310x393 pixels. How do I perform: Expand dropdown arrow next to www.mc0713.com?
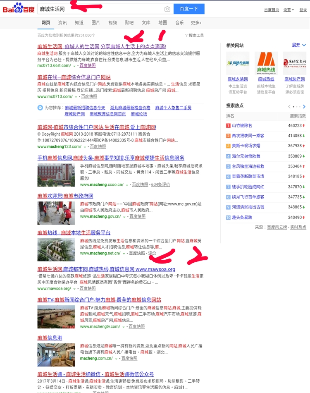76,97
